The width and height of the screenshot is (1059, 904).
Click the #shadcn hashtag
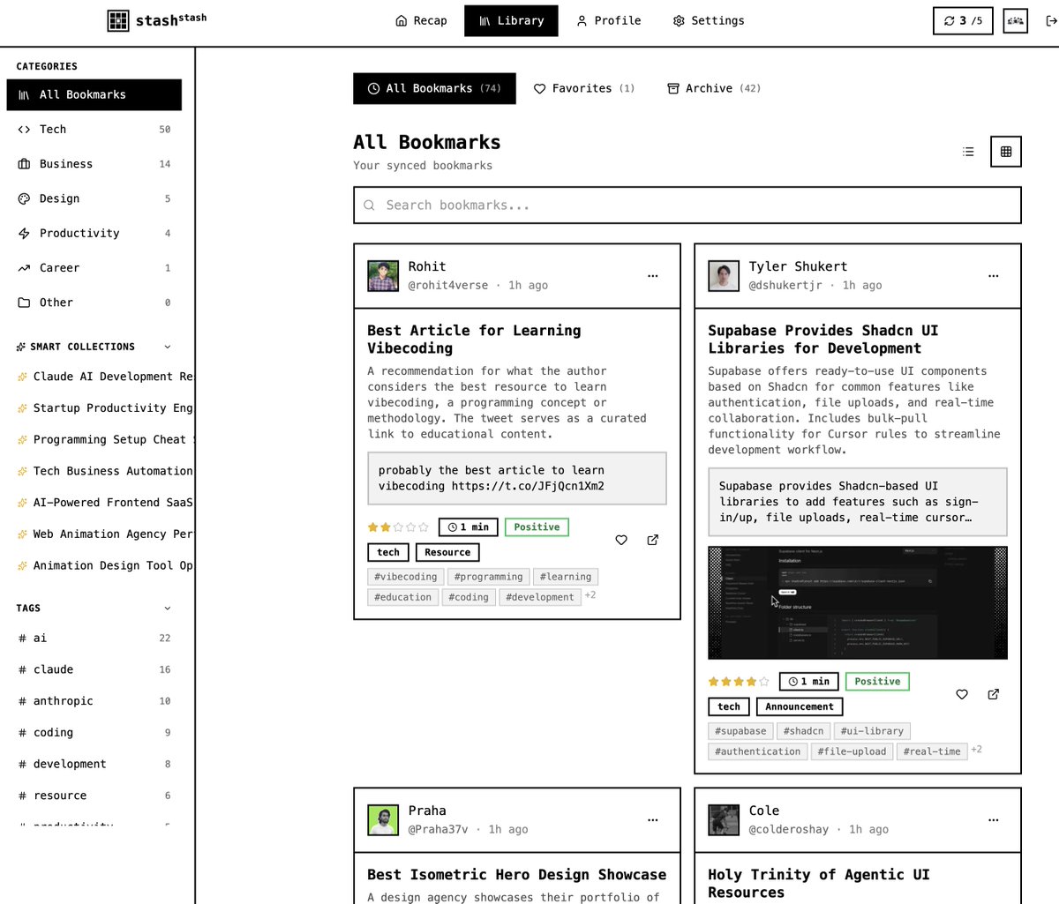(804, 731)
